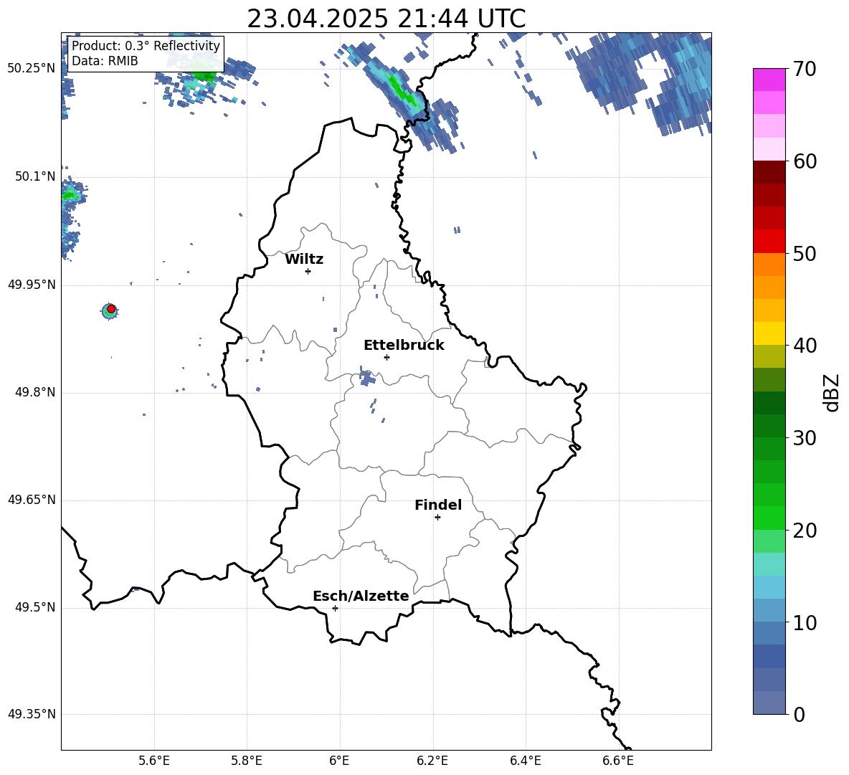Viewport: 849px width, 775px height.
Task: Click the 50.25°N latitude label
Action: [32, 69]
